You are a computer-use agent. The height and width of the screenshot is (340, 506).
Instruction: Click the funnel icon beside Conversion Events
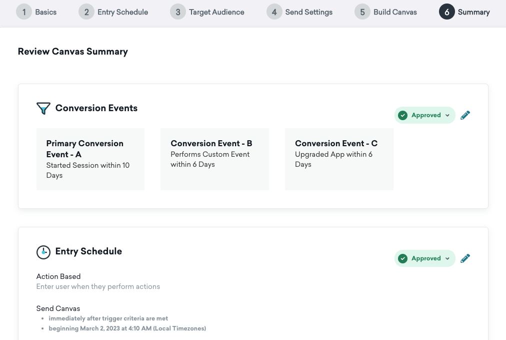click(43, 109)
